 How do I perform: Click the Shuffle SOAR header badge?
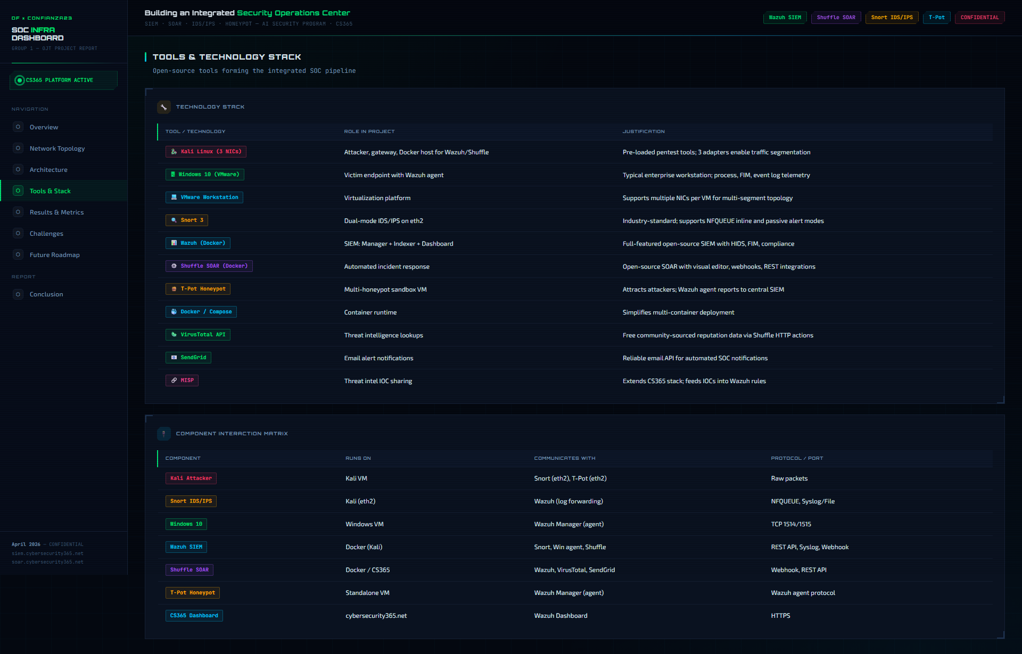coord(836,18)
